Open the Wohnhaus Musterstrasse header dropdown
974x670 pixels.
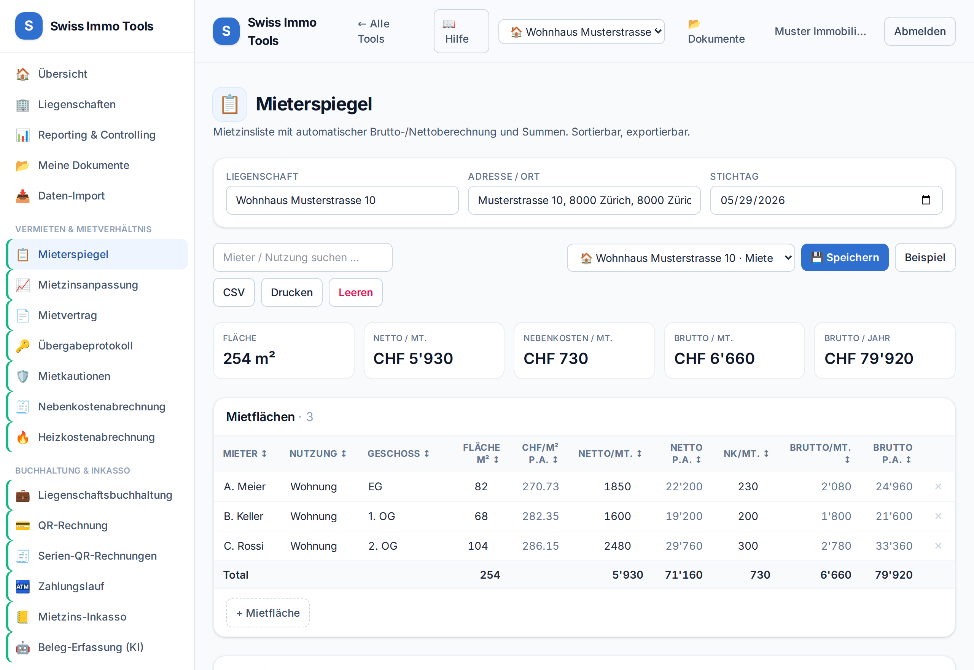click(x=581, y=32)
